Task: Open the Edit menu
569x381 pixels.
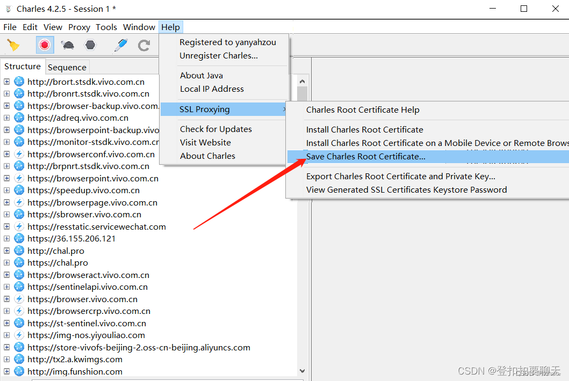Action: tap(30, 27)
